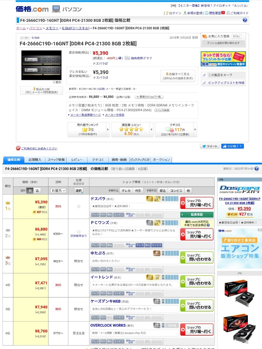The width and height of the screenshot is (262, 349).
Task: Open the お届先 delivery destination dropdown
Action: [58, 191]
